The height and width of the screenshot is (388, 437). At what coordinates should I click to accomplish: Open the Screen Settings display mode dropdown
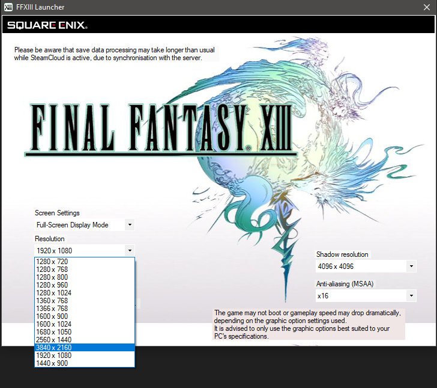[x=130, y=225]
